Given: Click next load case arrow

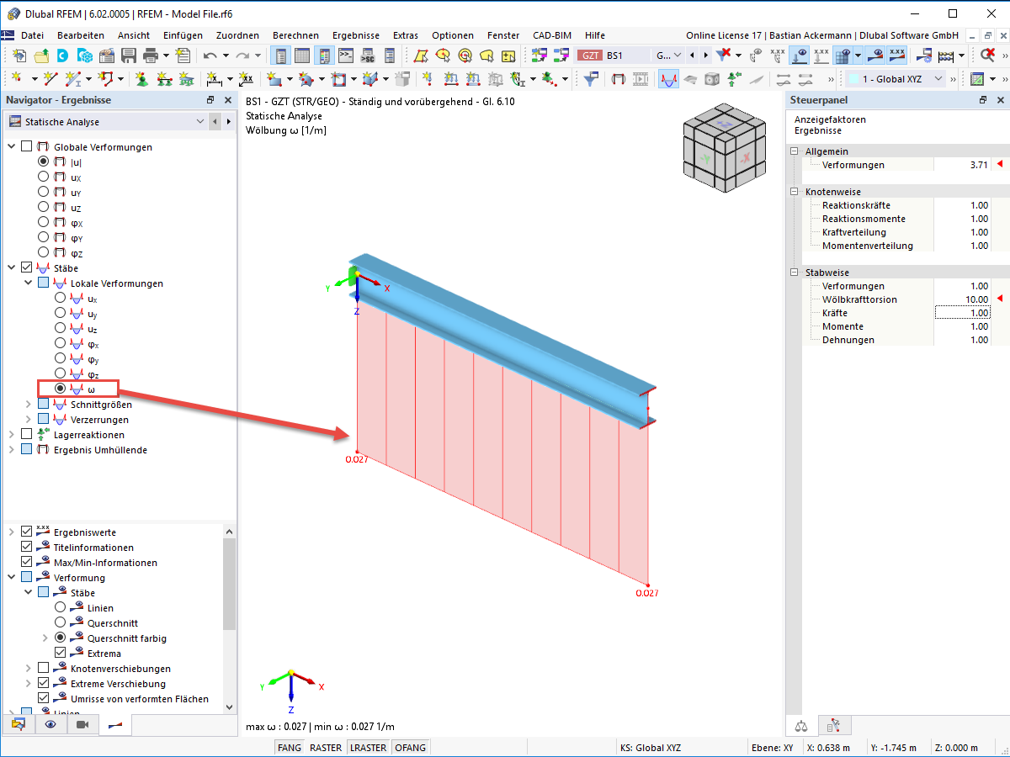Looking at the screenshot, I should point(704,56).
